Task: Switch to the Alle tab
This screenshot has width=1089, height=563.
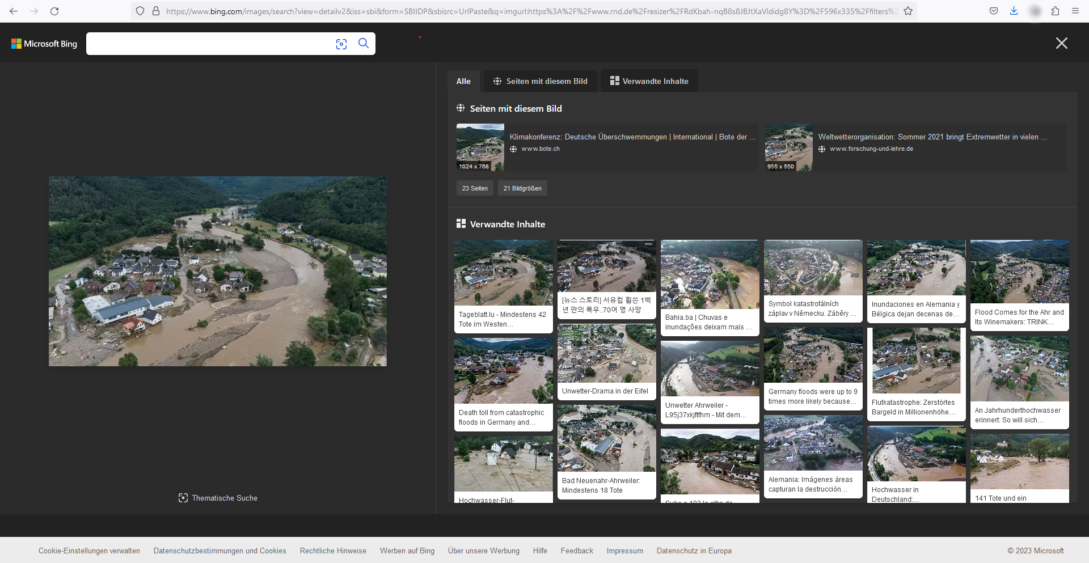Action: coord(463,81)
